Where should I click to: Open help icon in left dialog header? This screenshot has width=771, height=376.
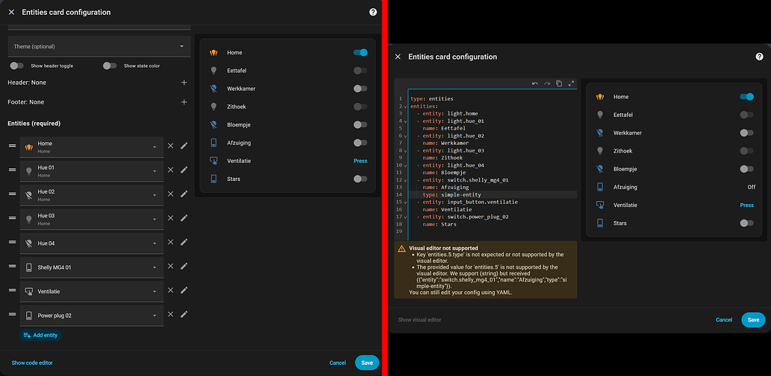pyautogui.click(x=372, y=12)
